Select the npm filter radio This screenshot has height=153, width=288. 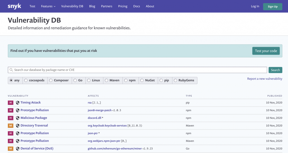126,81
